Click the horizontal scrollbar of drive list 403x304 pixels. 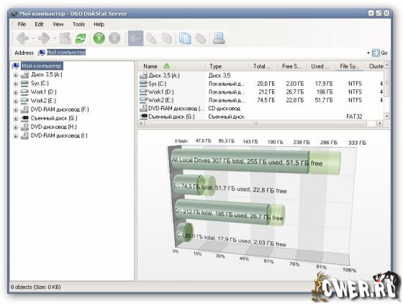tap(261, 123)
